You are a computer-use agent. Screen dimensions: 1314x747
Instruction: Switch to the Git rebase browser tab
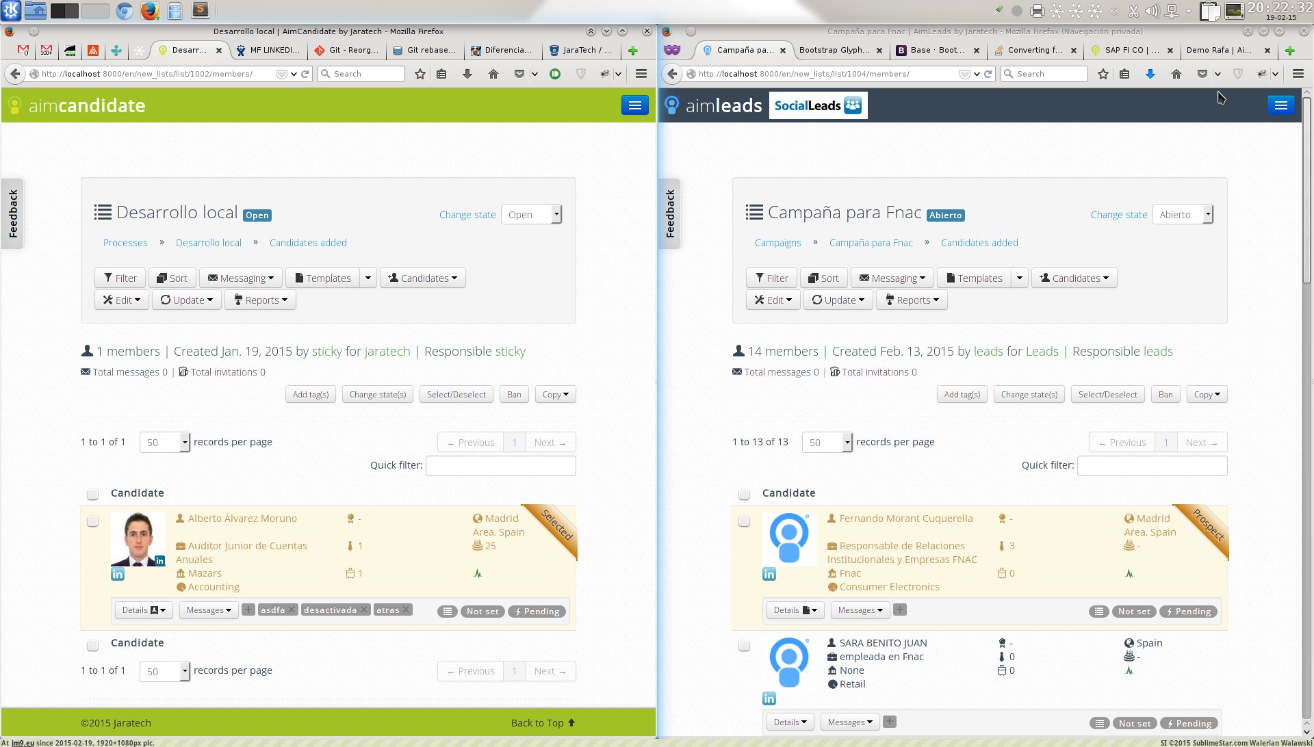pyautogui.click(x=424, y=50)
